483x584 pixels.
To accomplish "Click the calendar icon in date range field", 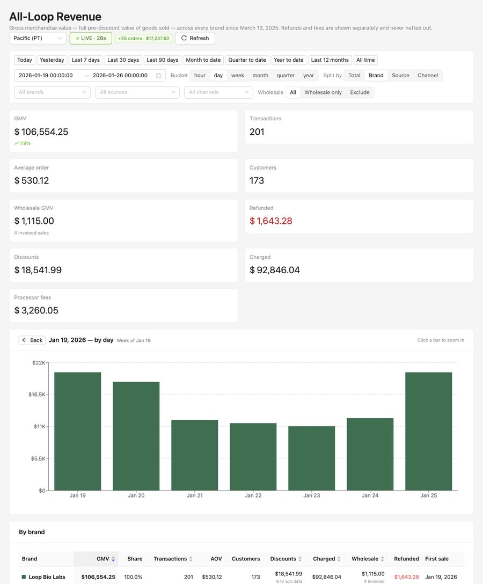I will point(159,76).
